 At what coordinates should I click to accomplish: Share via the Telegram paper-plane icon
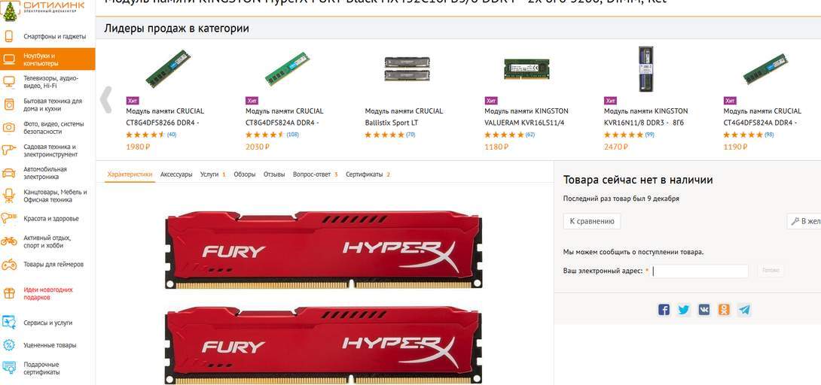(x=744, y=310)
